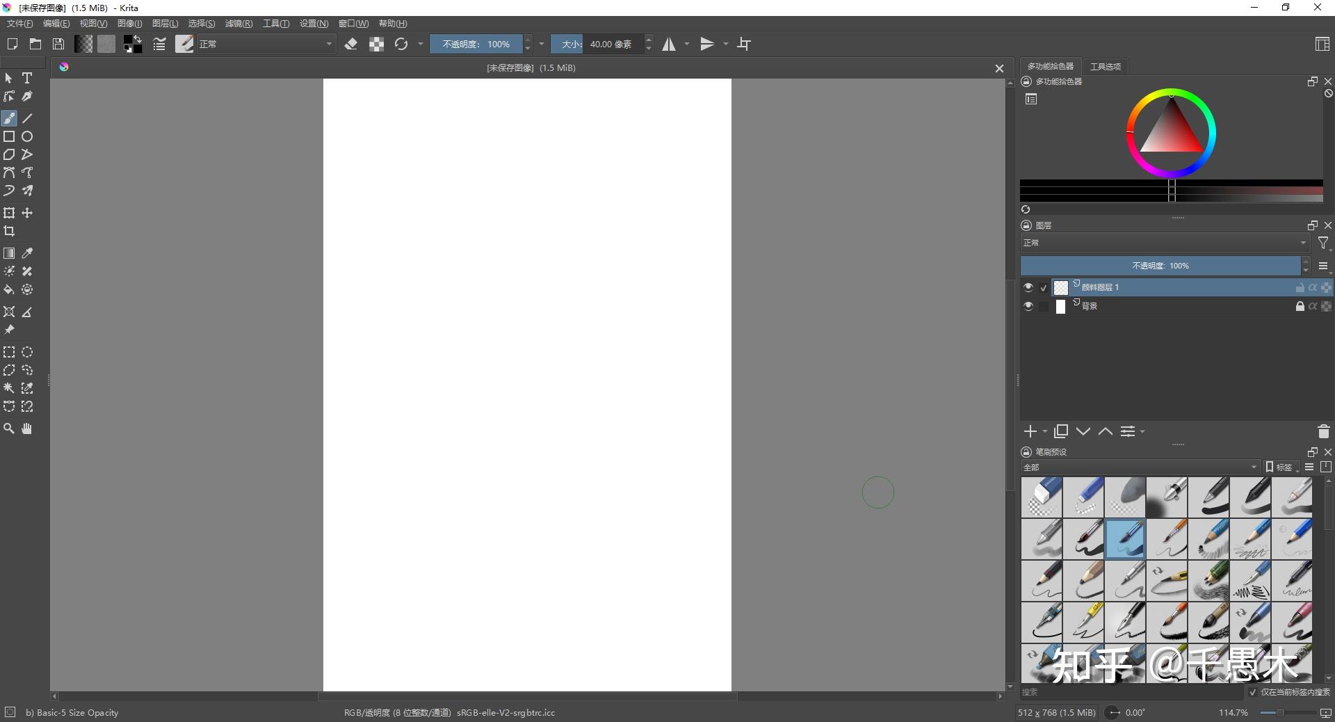Select the Gradient tool
Viewport: 1335px width, 722px height.
pyautogui.click(x=9, y=254)
